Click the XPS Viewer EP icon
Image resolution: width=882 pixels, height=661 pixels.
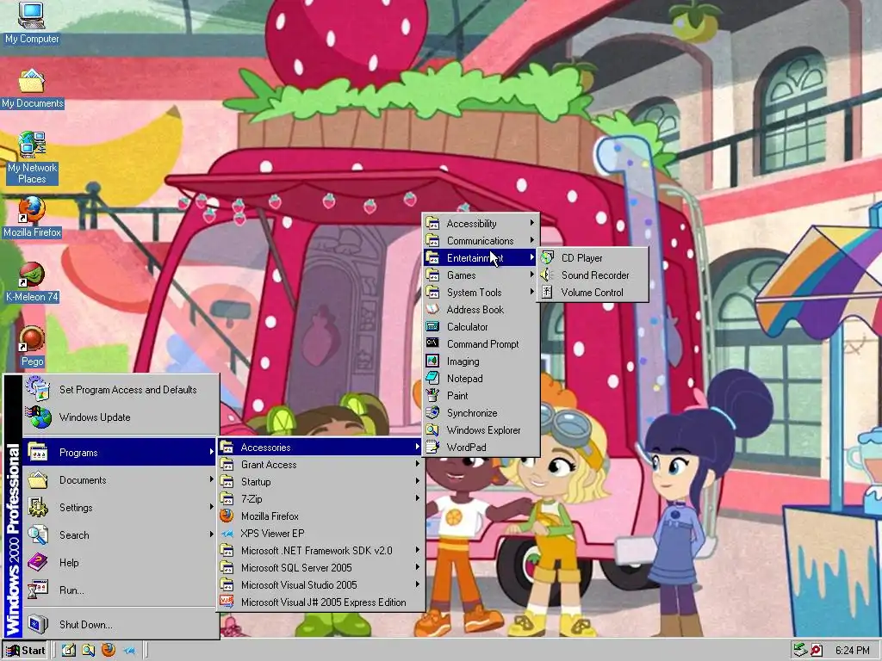(x=227, y=534)
